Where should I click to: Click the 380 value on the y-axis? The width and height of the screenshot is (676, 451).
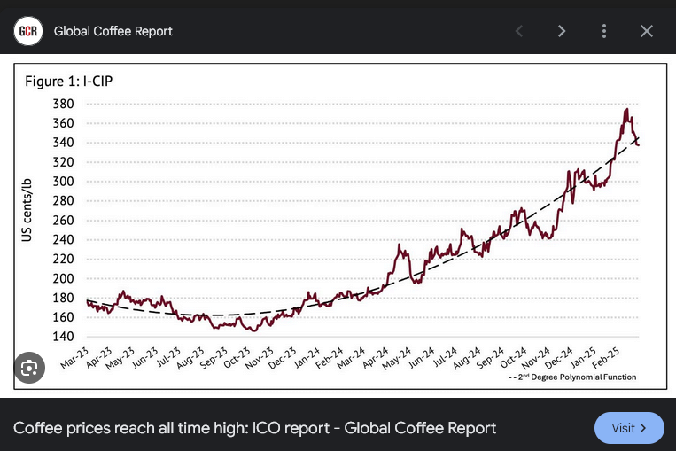63,104
